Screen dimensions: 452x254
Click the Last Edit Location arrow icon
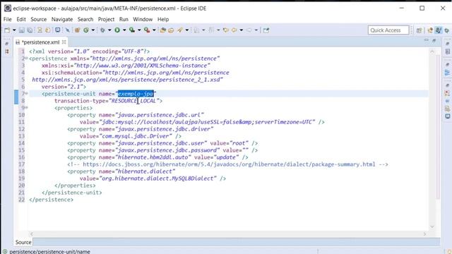click(x=226, y=30)
